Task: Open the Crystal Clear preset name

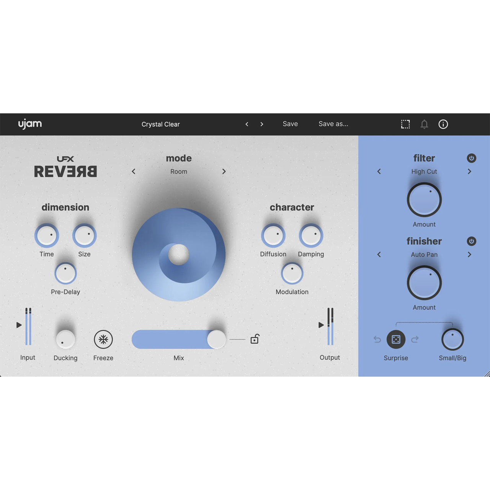Action: point(160,124)
